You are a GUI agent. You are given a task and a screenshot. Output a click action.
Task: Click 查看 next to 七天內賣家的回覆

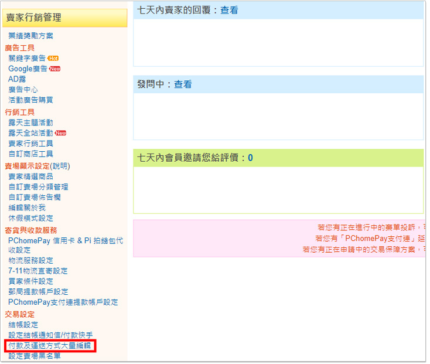[229, 11]
